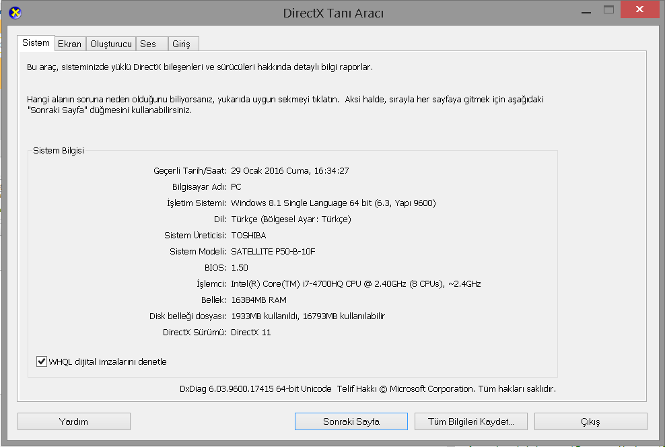This screenshot has width=665, height=447.
Task: Select the Ses tab
Action: pos(152,44)
